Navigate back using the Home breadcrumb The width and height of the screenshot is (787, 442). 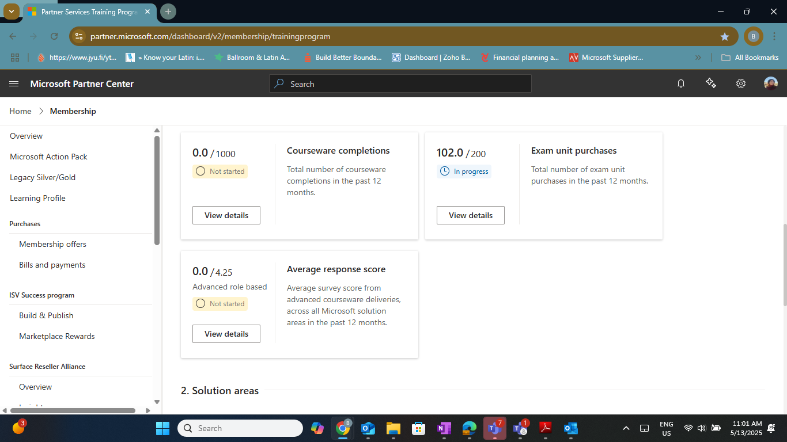pyautogui.click(x=20, y=110)
